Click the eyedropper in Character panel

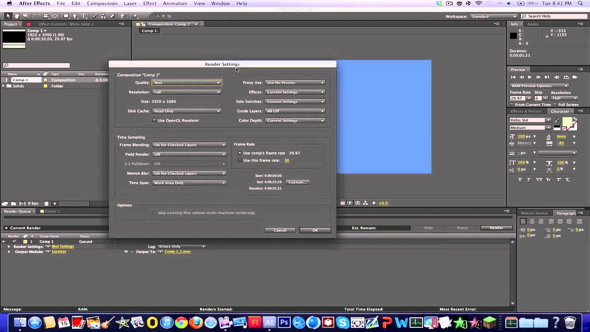coord(557,121)
